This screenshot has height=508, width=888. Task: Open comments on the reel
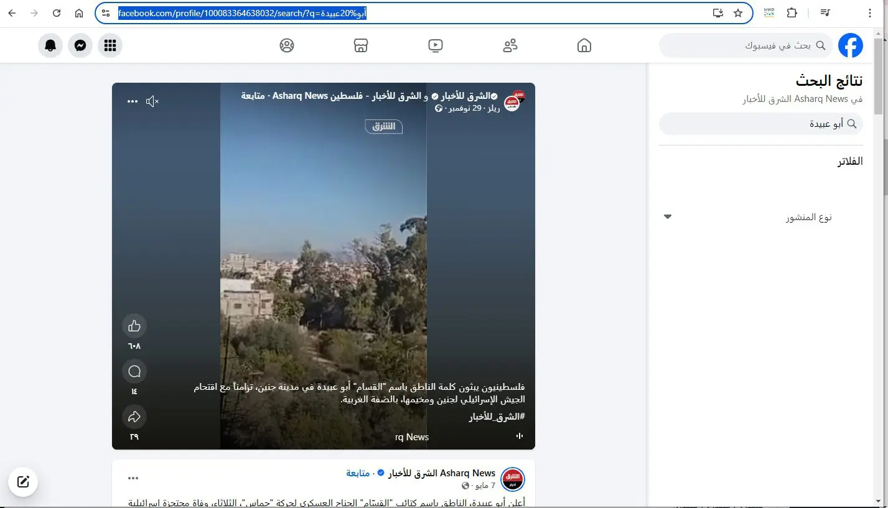pos(134,372)
